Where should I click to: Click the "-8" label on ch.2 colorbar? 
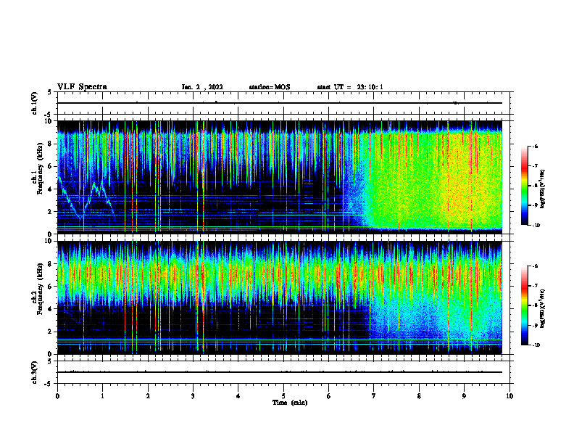[535, 305]
